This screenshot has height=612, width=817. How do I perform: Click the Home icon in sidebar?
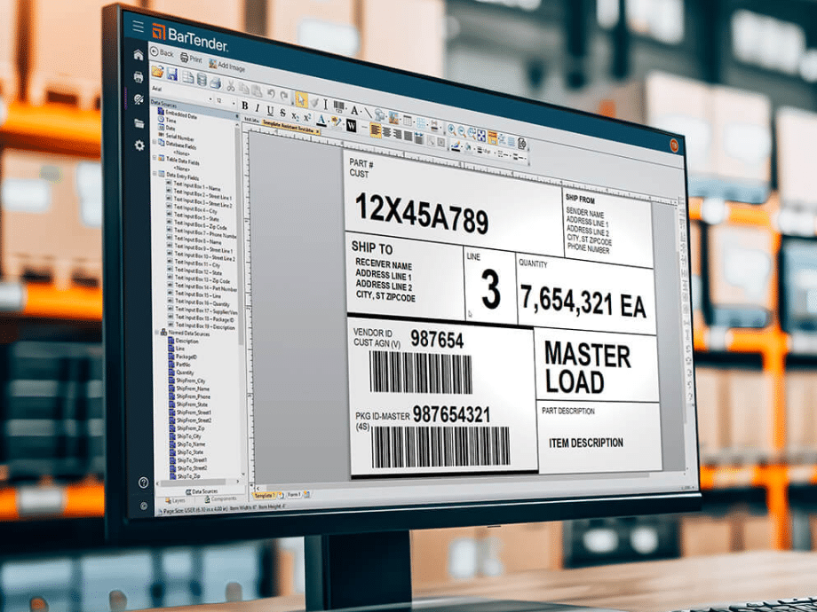point(138,55)
